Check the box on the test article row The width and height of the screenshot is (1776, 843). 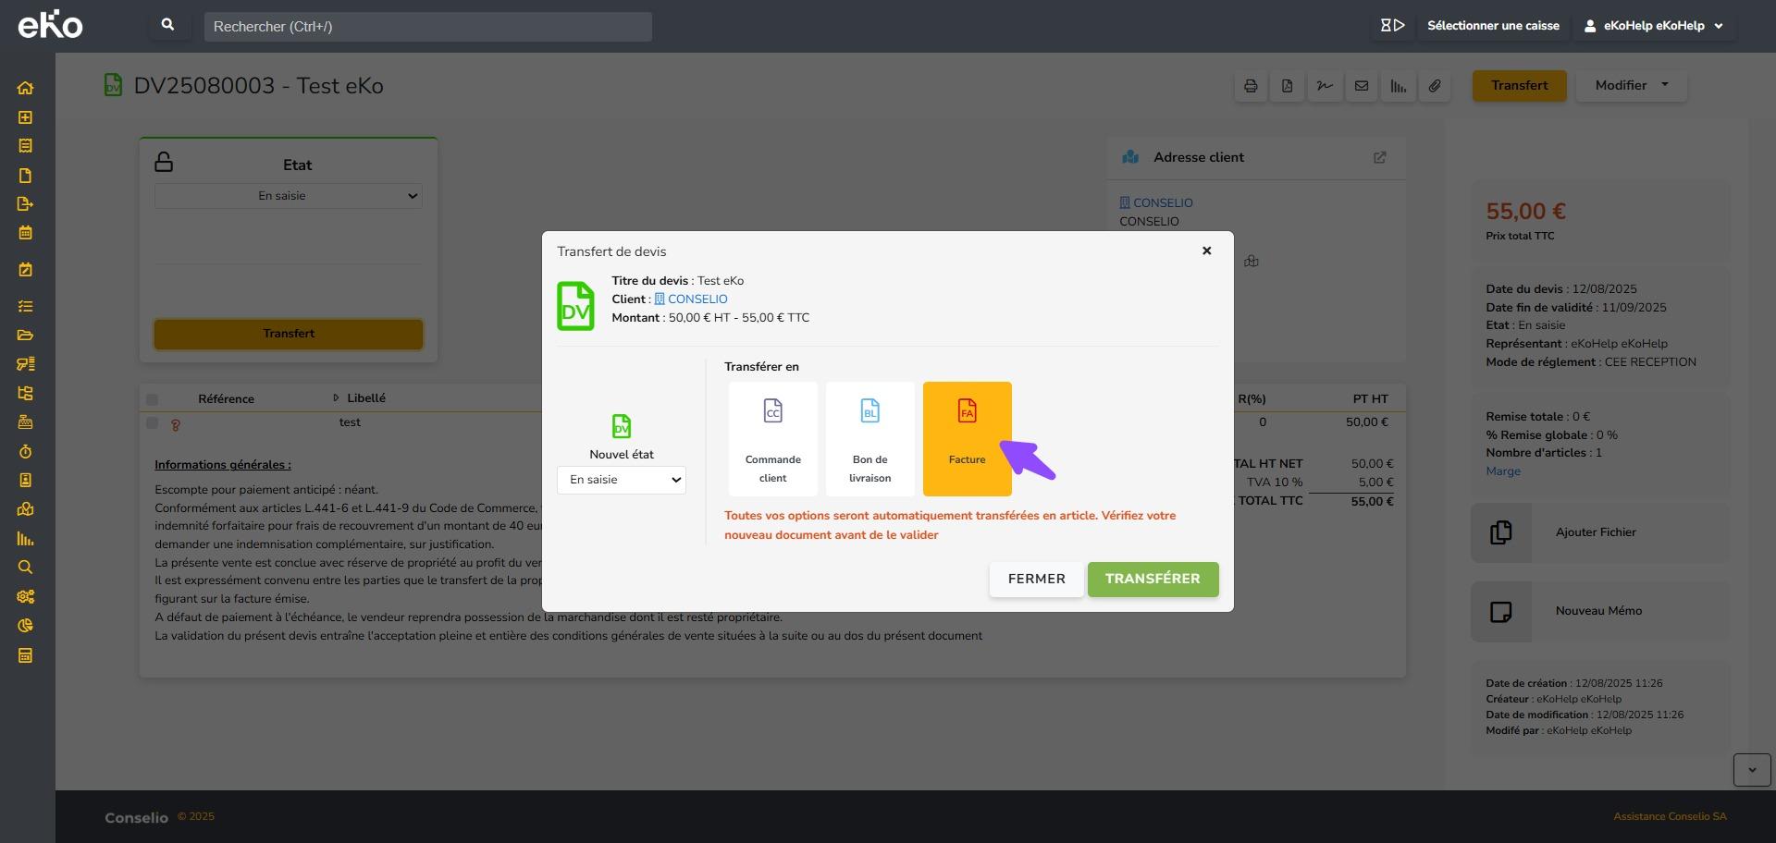pyautogui.click(x=152, y=422)
